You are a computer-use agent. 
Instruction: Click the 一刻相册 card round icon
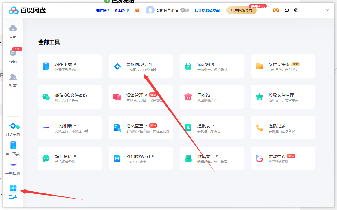[46, 128]
